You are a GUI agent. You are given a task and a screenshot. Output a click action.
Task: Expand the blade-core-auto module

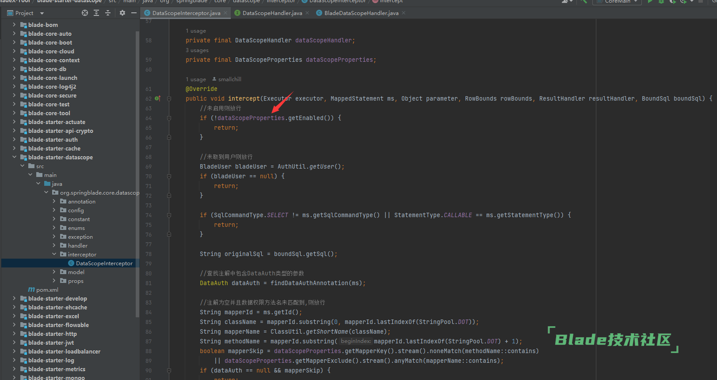pos(14,34)
